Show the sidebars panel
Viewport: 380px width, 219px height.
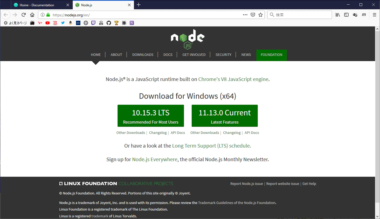[346, 15]
